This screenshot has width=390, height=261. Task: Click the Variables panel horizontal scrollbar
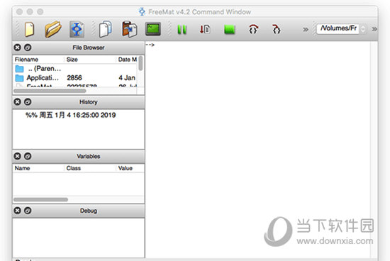pyautogui.click(x=41, y=199)
